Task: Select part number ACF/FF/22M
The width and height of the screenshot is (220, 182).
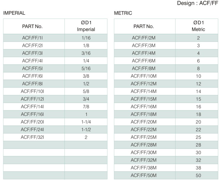Action: [144, 130]
